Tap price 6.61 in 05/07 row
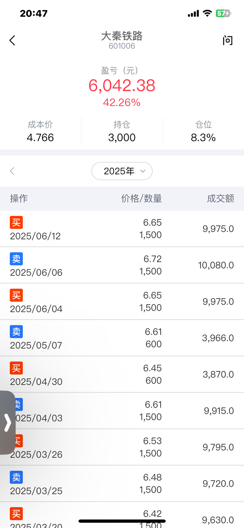 pyautogui.click(x=153, y=331)
